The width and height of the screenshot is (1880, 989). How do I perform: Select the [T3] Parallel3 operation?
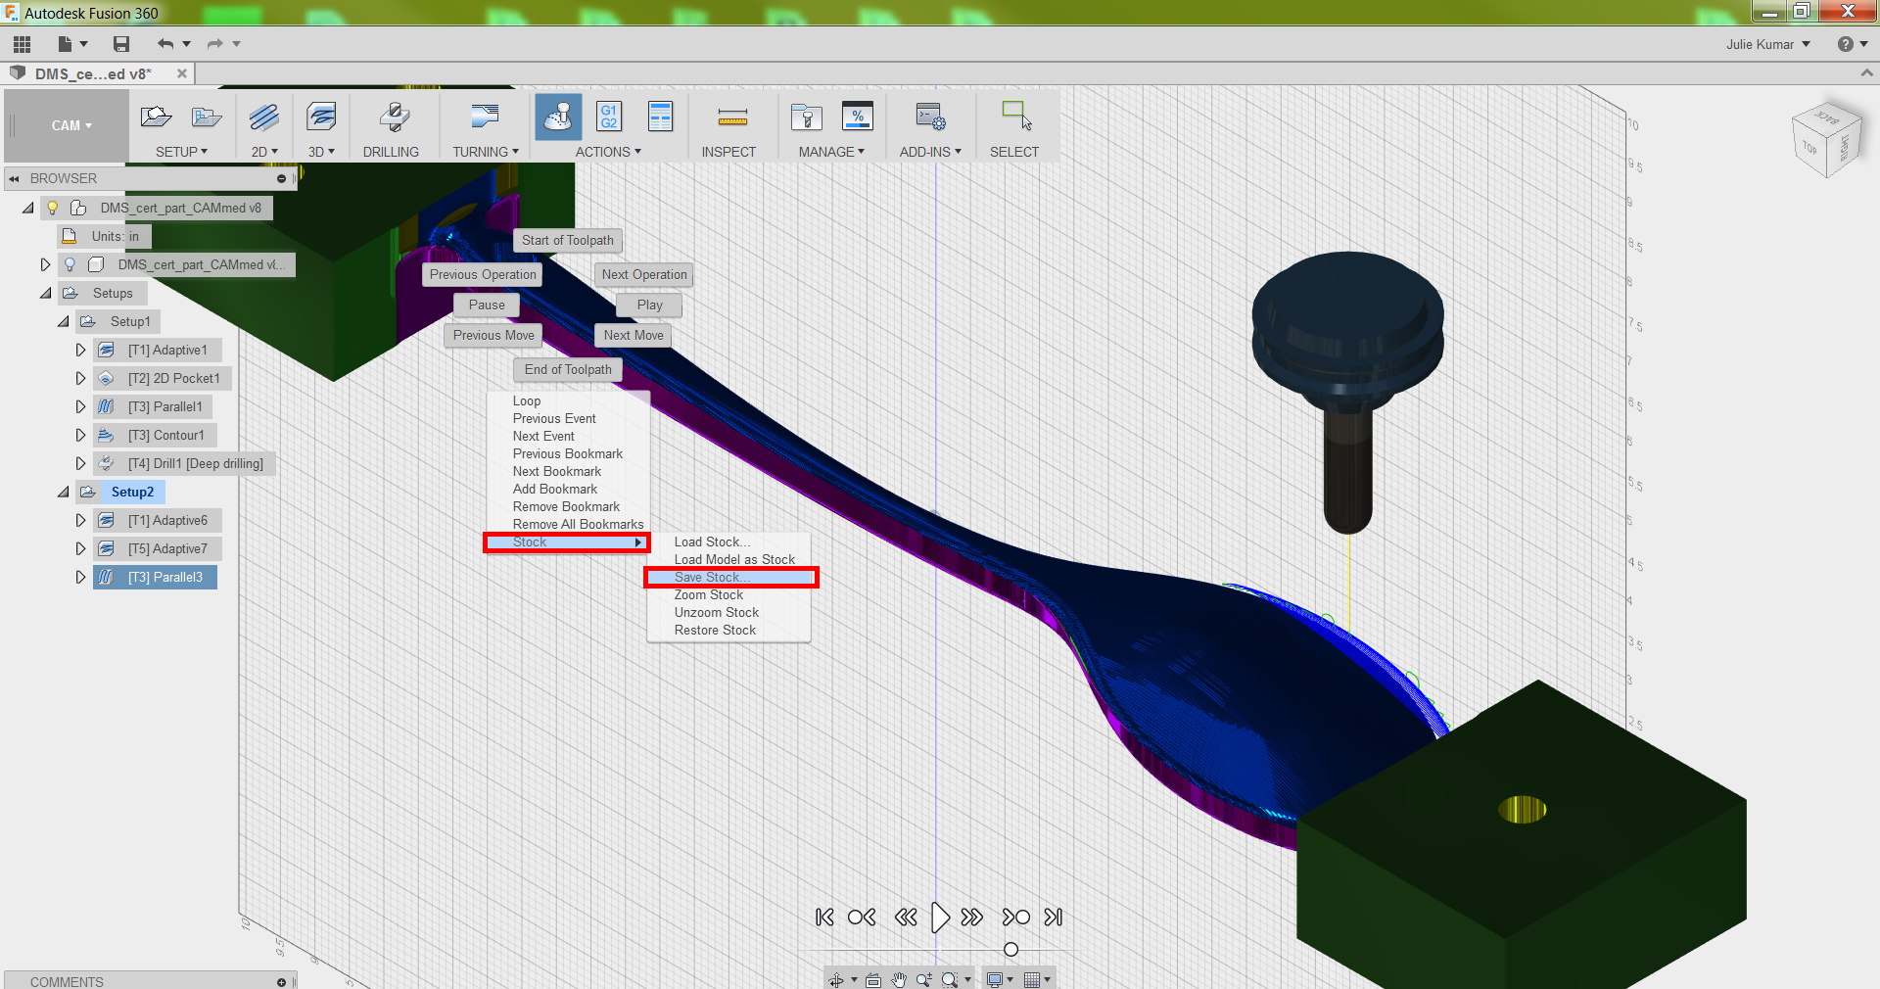pyautogui.click(x=155, y=578)
